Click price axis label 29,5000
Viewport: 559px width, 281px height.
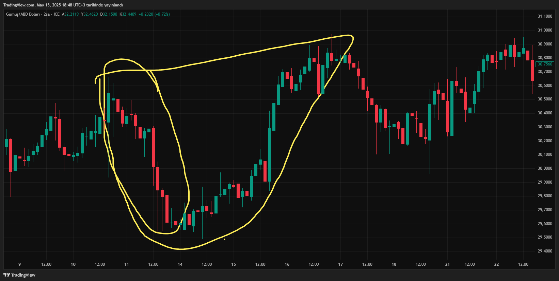tap(545, 237)
